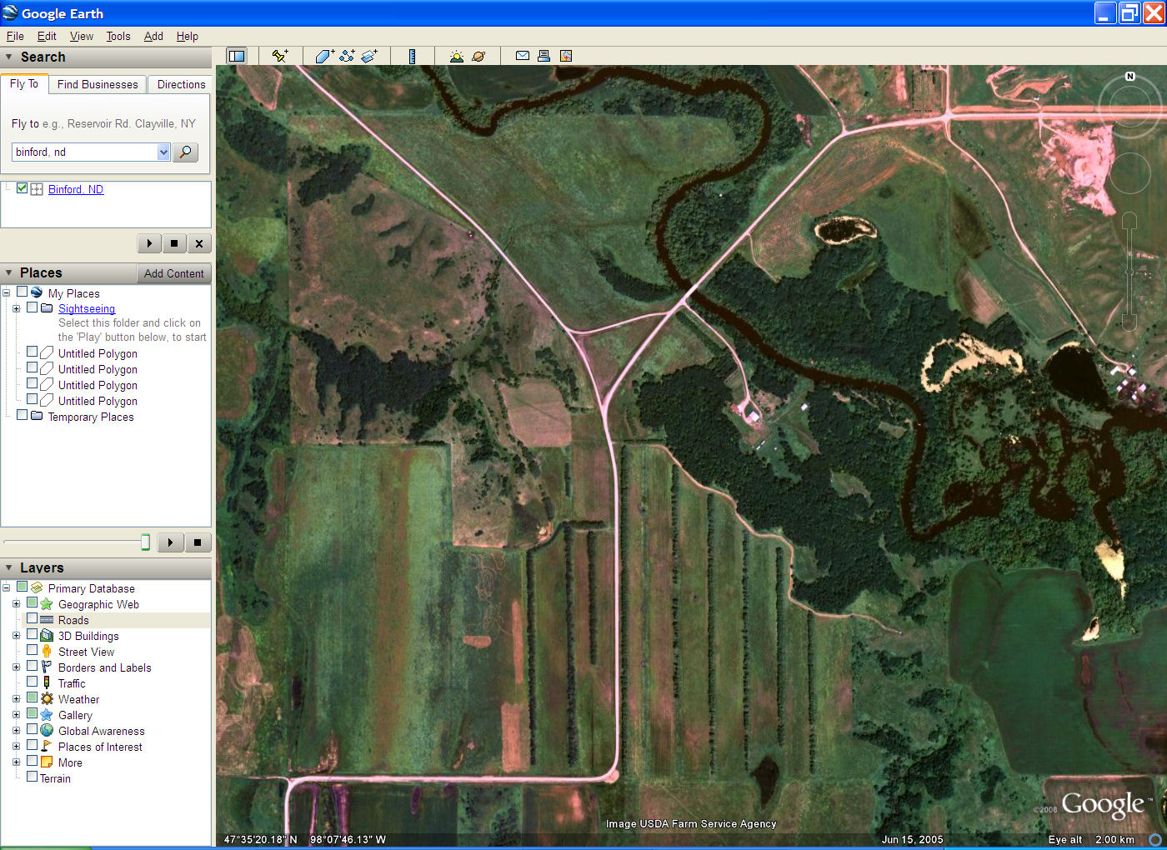
Task: Click the Weather layer sun icon
Action: [x=47, y=698]
